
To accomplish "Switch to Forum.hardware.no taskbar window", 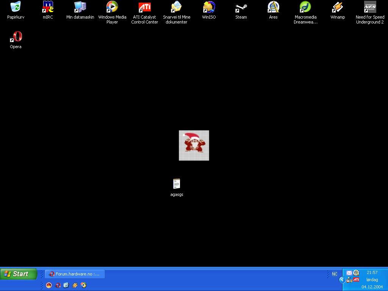I will (x=75, y=274).
